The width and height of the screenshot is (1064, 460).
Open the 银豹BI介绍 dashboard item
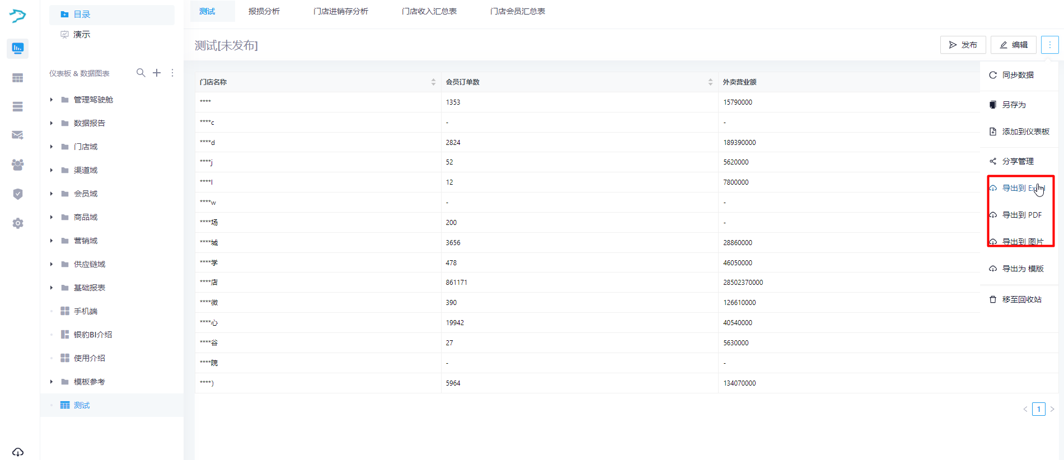click(x=93, y=335)
